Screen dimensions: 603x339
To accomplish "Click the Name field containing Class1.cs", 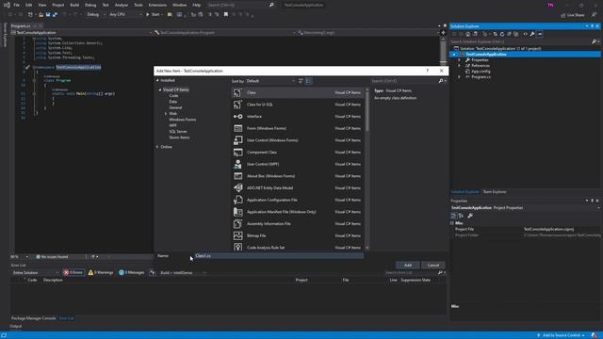I will (x=279, y=255).
